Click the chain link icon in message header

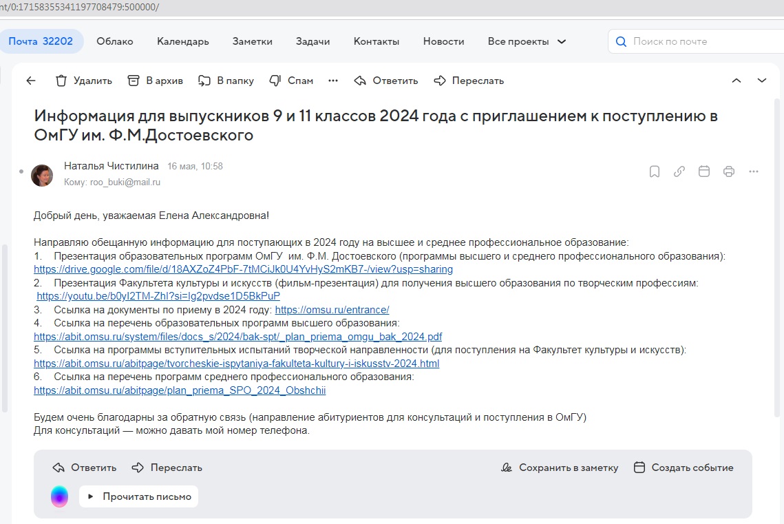679,171
